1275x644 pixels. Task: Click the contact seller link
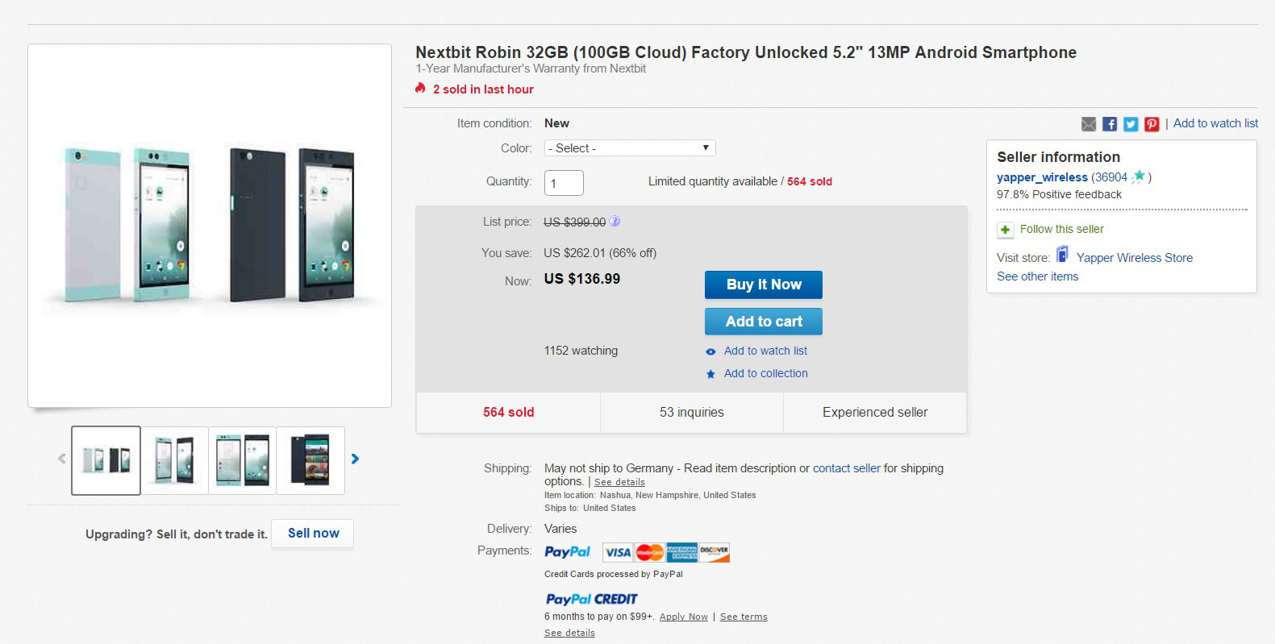tap(846, 468)
